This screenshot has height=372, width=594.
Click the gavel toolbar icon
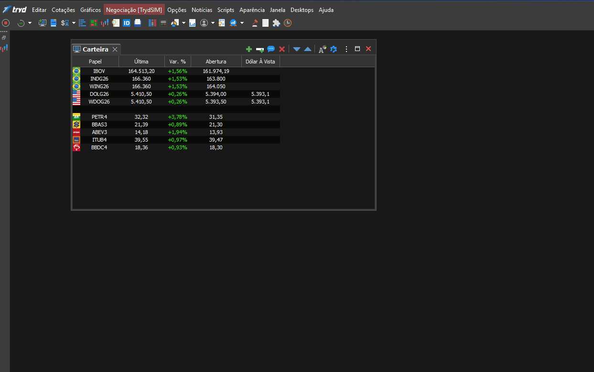click(255, 23)
